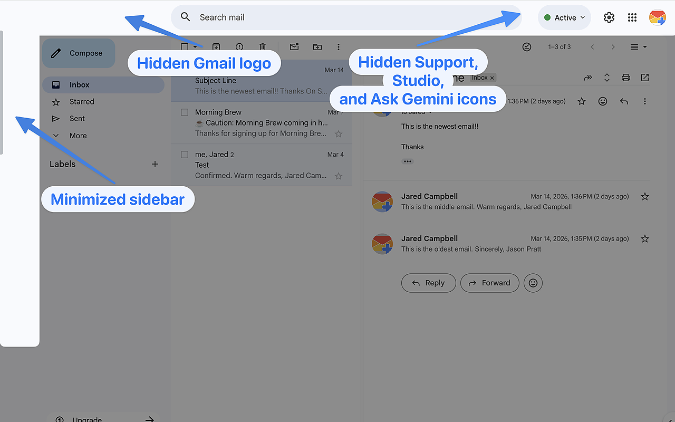This screenshot has height=422, width=675.
Task: Expand the More section in the sidebar
Action: [78, 135]
